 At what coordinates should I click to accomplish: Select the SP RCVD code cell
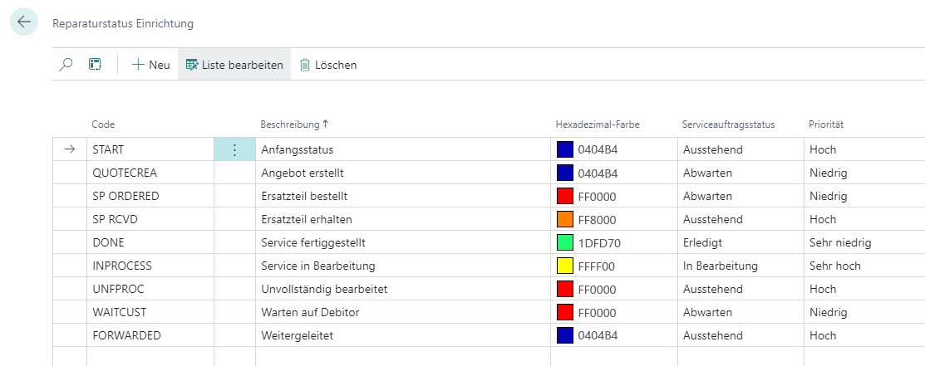(x=150, y=219)
